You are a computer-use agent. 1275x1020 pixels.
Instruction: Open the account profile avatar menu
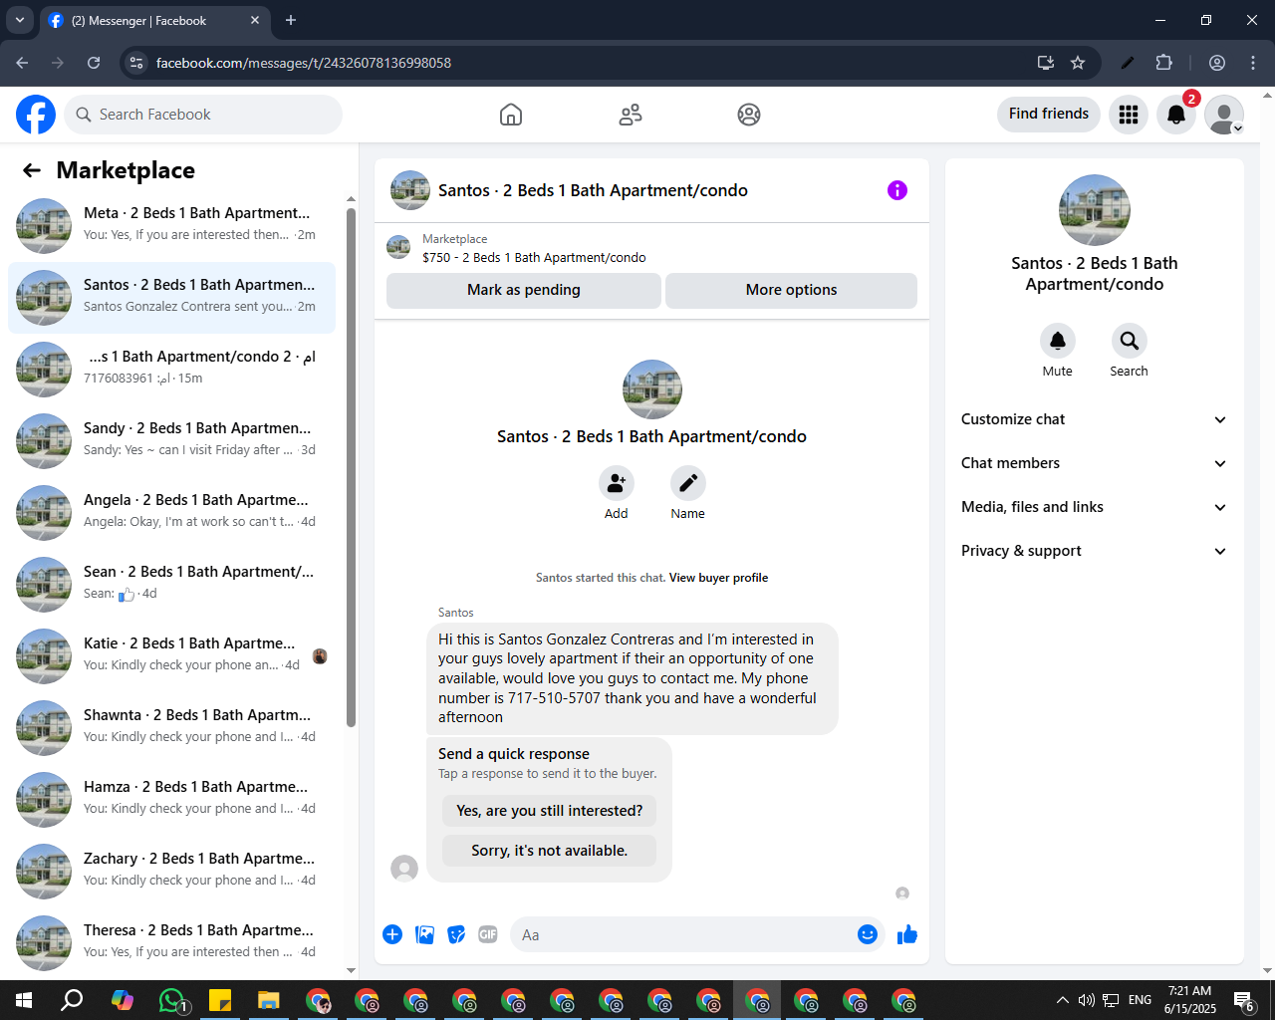point(1224,115)
